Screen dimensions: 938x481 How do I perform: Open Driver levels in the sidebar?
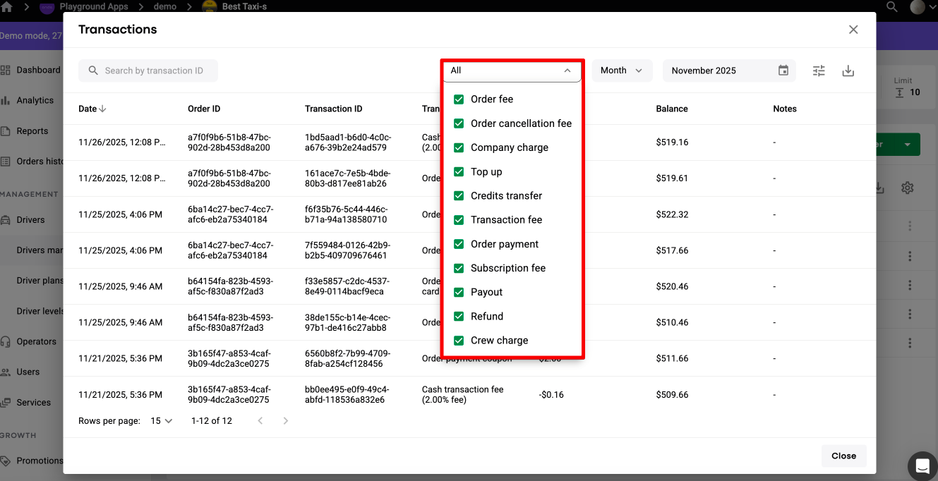pos(40,311)
